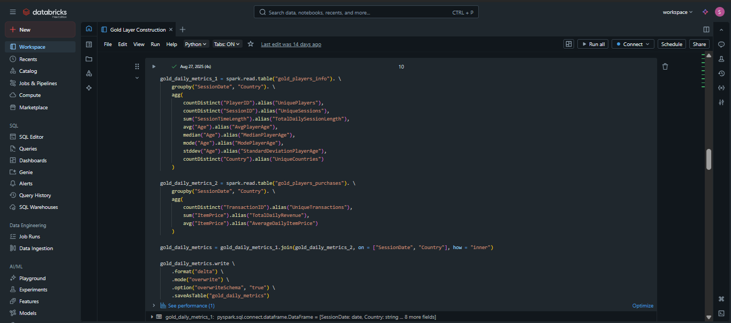Open the comments side panel

point(721,44)
